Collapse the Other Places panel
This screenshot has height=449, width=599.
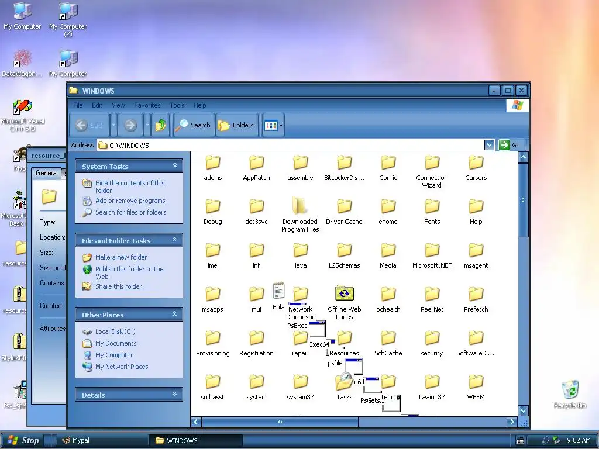click(x=174, y=314)
